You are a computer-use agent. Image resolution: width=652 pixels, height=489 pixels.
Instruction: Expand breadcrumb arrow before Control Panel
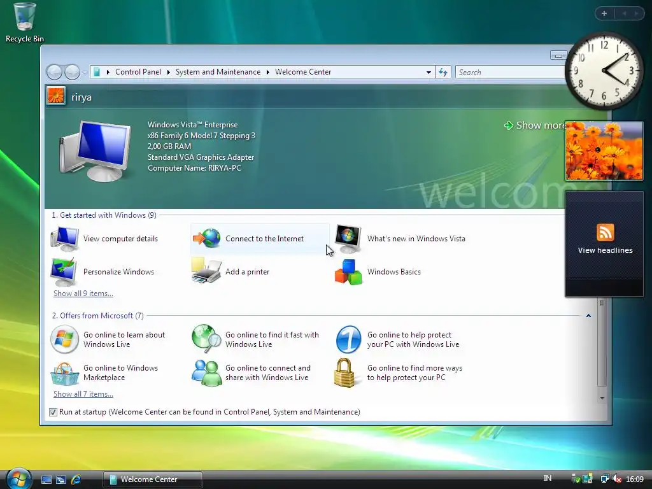tap(108, 72)
